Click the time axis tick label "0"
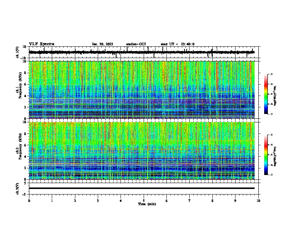The image size is (291, 225). pyautogui.click(x=29, y=201)
